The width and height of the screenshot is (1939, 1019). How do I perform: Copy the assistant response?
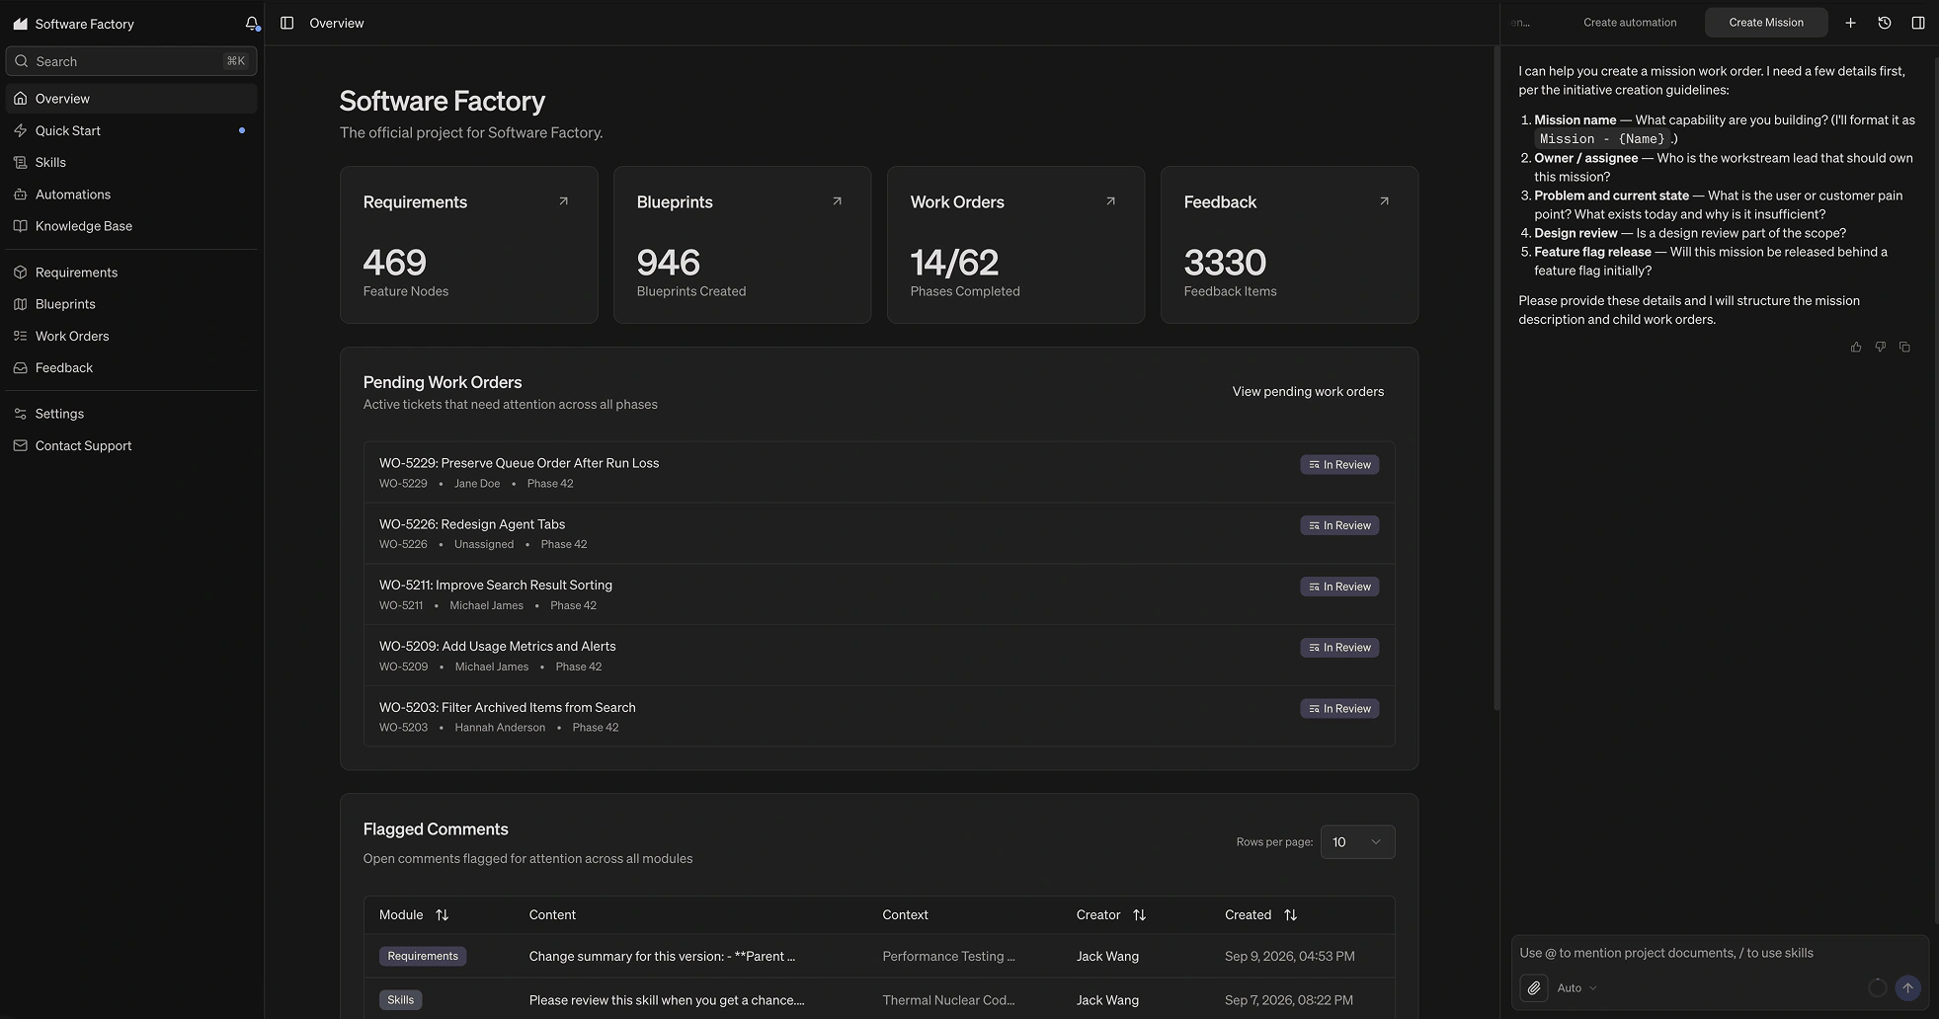1904,348
